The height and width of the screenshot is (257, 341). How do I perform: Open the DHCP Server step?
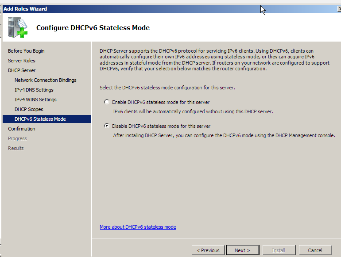point(22,70)
